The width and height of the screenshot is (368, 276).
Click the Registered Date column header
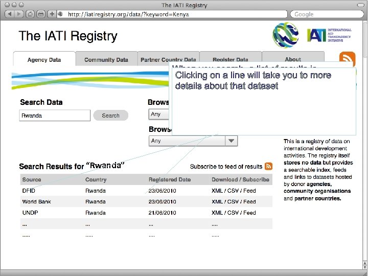click(x=170, y=179)
